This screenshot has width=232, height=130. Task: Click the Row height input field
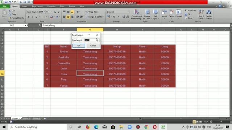coord(92,40)
